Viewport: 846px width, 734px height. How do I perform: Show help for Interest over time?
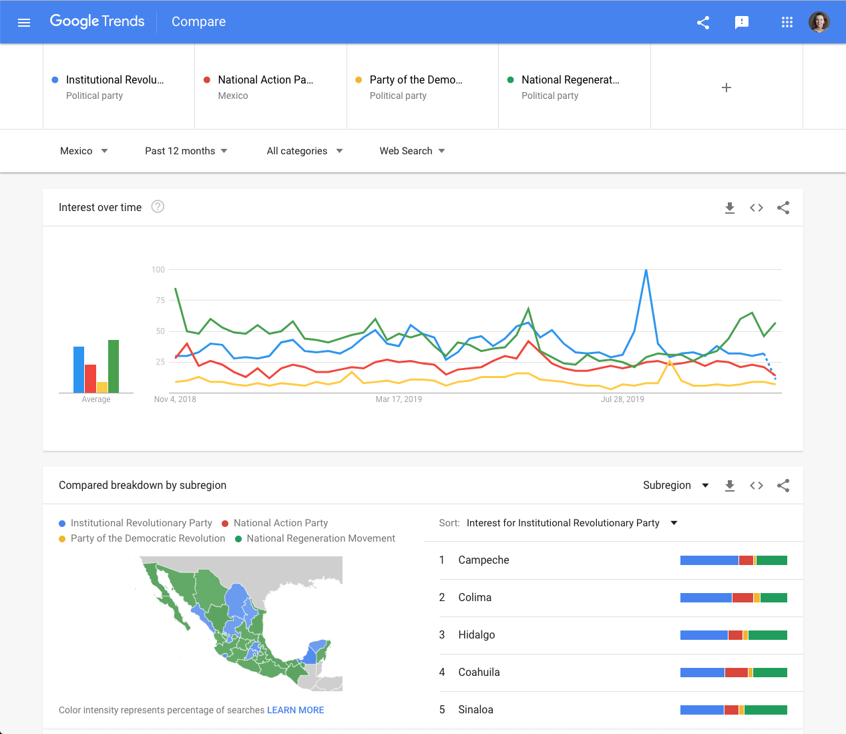click(x=158, y=206)
